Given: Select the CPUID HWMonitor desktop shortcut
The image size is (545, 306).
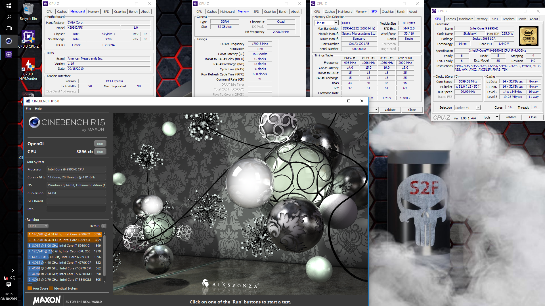Looking at the screenshot, I should point(28,69).
